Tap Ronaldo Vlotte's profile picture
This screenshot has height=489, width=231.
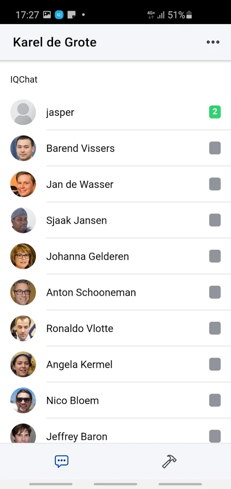coord(23,328)
